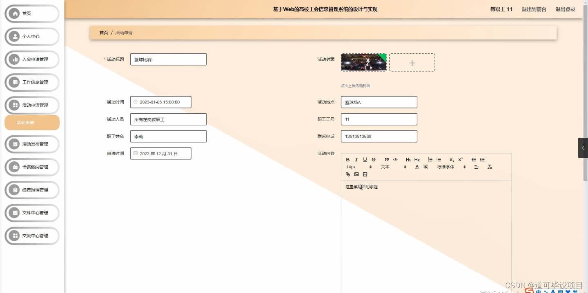Open the font color picker

tap(416, 167)
